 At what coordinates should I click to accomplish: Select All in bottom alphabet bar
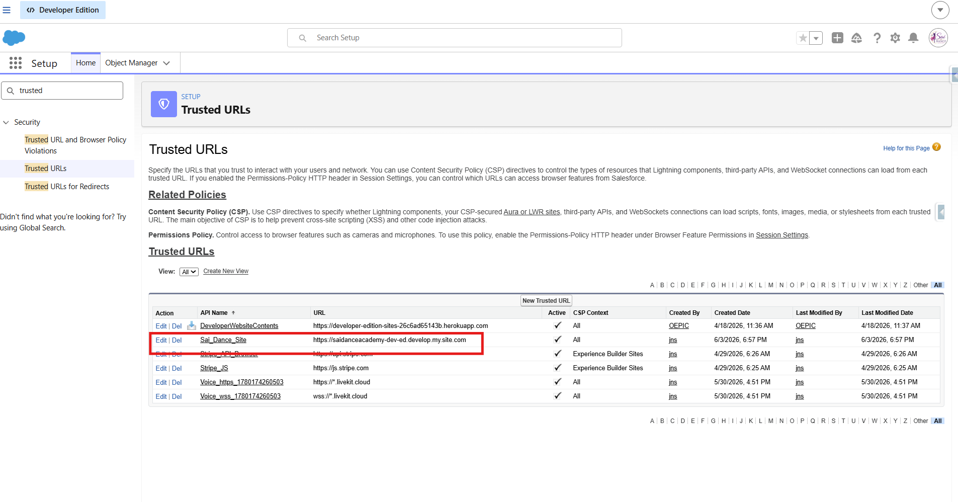(x=938, y=421)
